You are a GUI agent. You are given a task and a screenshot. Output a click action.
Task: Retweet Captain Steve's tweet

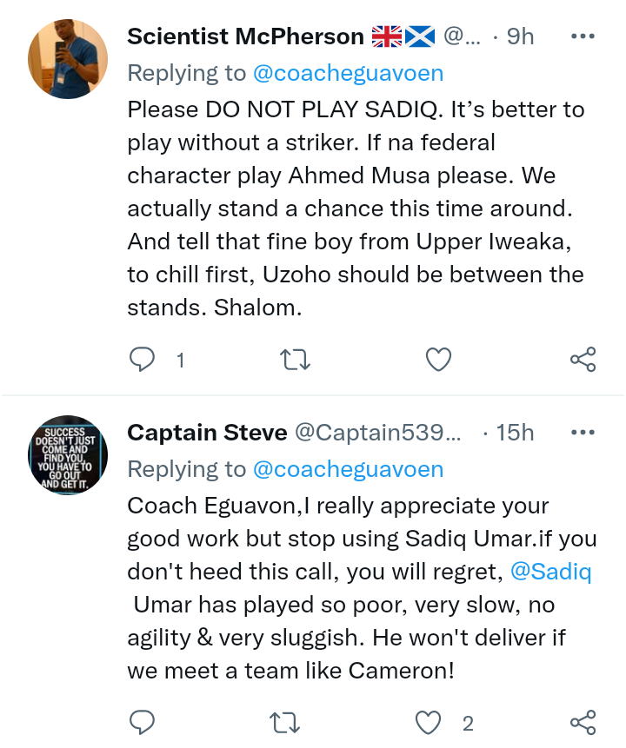pos(296,722)
